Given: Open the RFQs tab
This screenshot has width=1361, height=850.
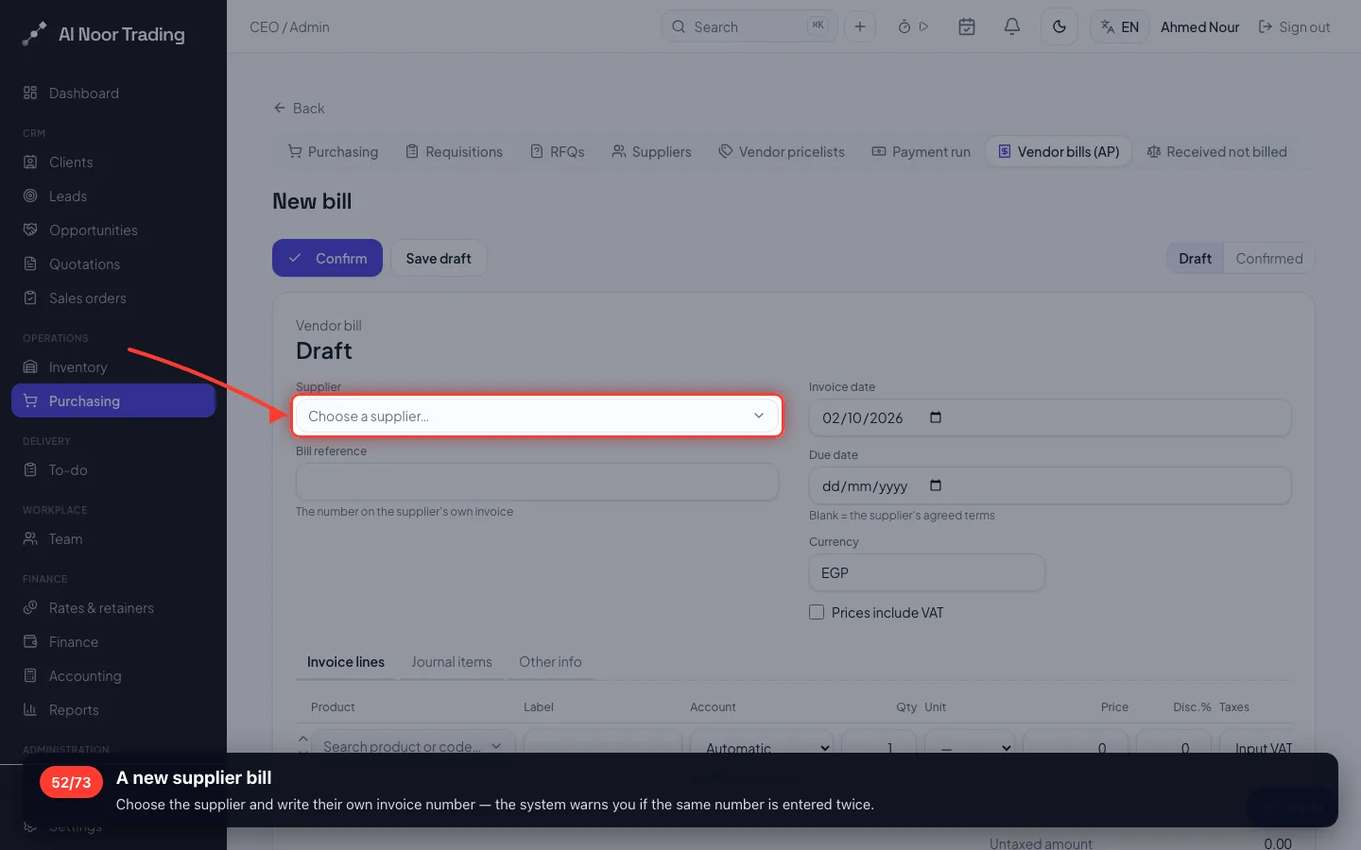Looking at the screenshot, I should tap(558, 152).
